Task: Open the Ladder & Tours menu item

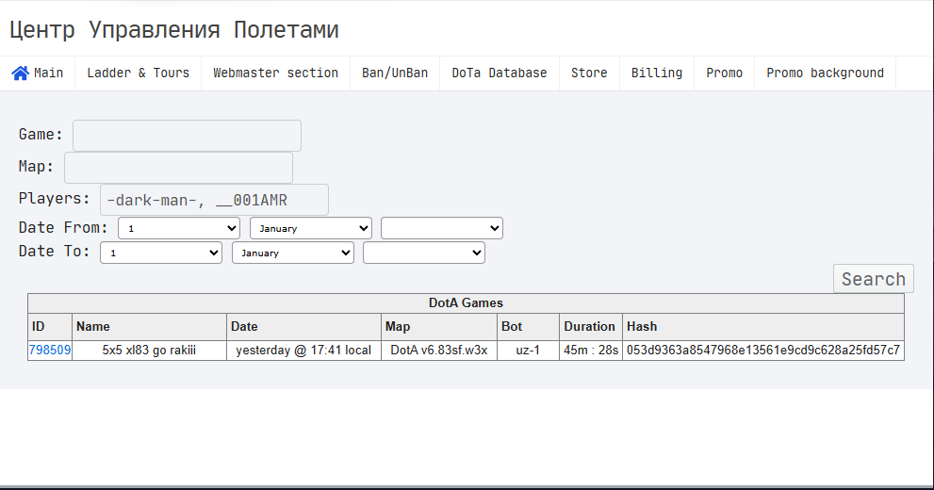Action: pyautogui.click(x=139, y=73)
